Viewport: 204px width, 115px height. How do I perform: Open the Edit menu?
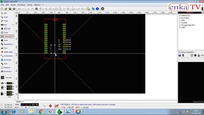(x=7, y=5)
